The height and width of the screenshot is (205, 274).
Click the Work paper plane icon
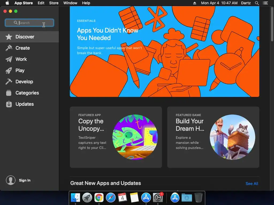tap(9, 59)
